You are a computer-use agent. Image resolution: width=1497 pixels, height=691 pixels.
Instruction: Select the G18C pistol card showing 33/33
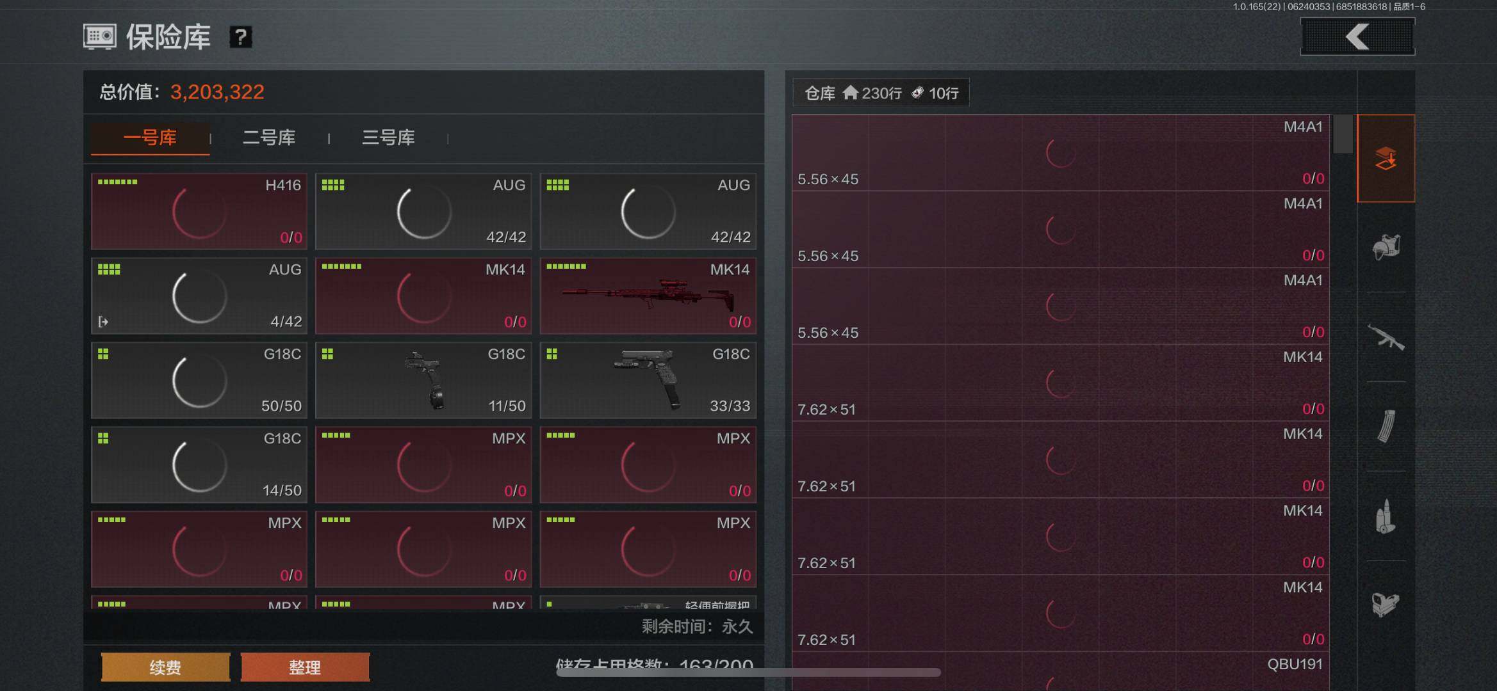pyautogui.click(x=648, y=380)
